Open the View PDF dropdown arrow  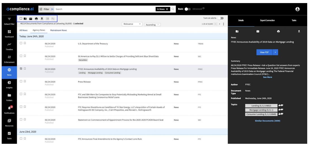pyautogui.click(x=275, y=52)
